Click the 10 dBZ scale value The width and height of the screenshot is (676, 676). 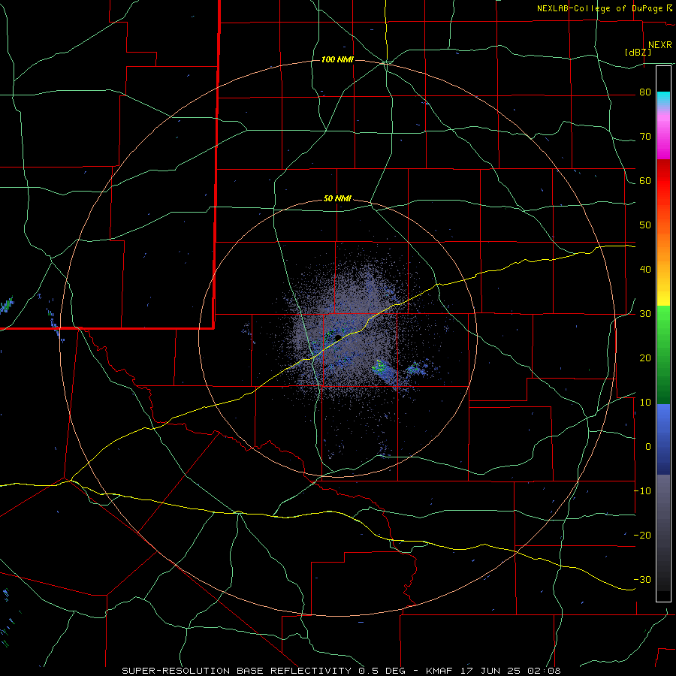click(645, 403)
